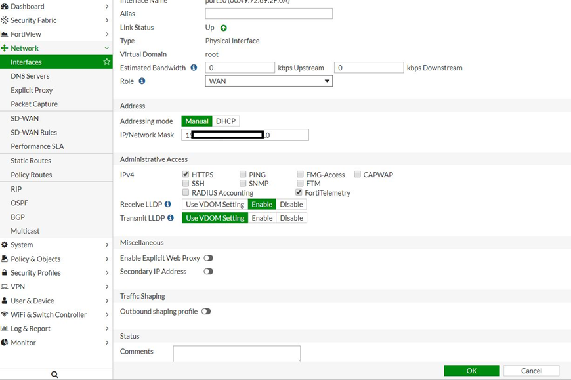571x380 pixels.
Task: Click the Security Fabric icon
Action: (x=5, y=20)
